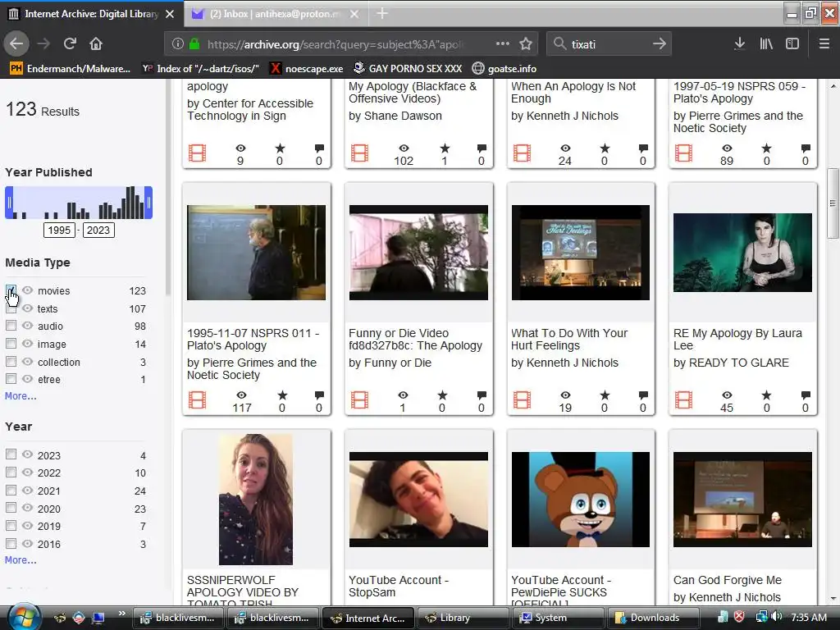Open the page actions three-dot menu
Viewport: 840px width, 630px height.
[x=503, y=44]
